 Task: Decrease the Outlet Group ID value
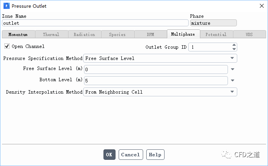tap(234, 49)
